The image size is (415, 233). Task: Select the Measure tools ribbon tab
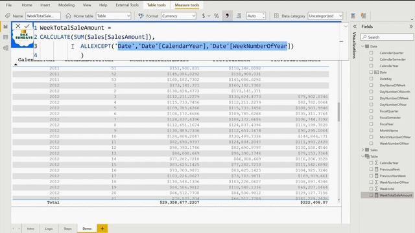(x=187, y=5)
